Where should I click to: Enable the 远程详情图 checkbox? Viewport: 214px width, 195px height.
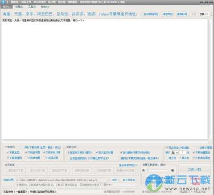(x=204, y=147)
